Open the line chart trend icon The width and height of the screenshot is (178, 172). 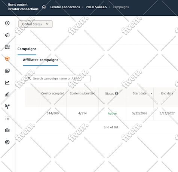click(7, 82)
